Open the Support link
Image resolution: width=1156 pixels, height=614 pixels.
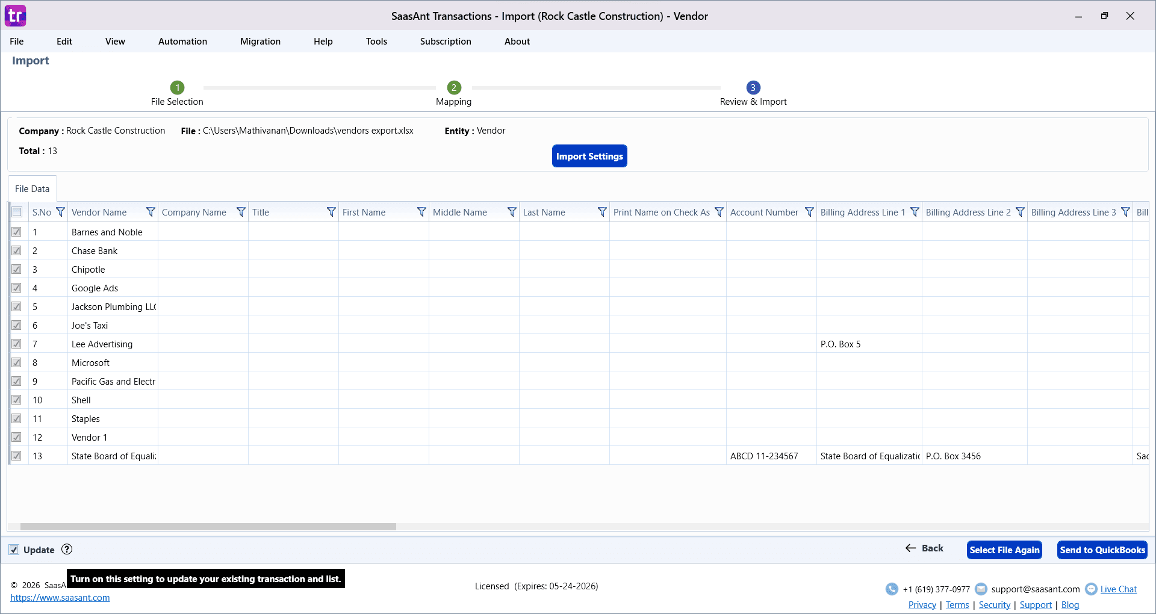1036,604
